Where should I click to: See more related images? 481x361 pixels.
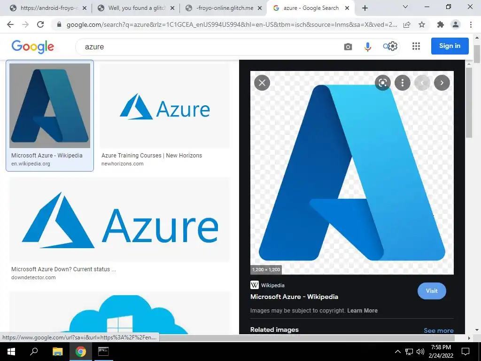click(438, 330)
